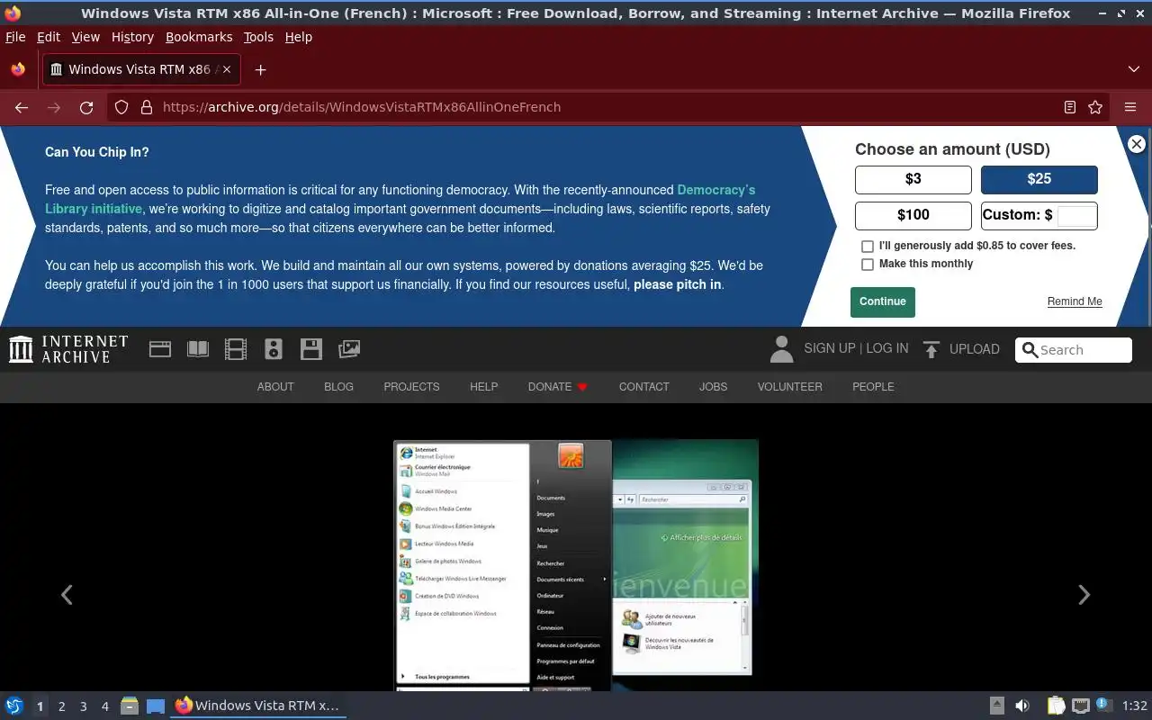This screenshot has width=1152, height=720.
Task: Click the user avatar icon
Action: (x=781, y=349)
